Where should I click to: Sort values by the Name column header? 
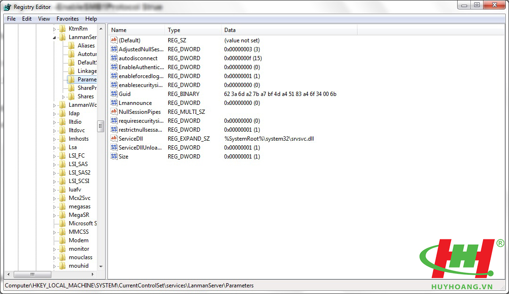click(137, 30)
